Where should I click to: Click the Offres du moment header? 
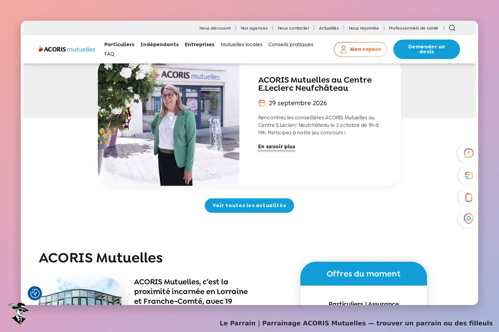coord(363,273)
